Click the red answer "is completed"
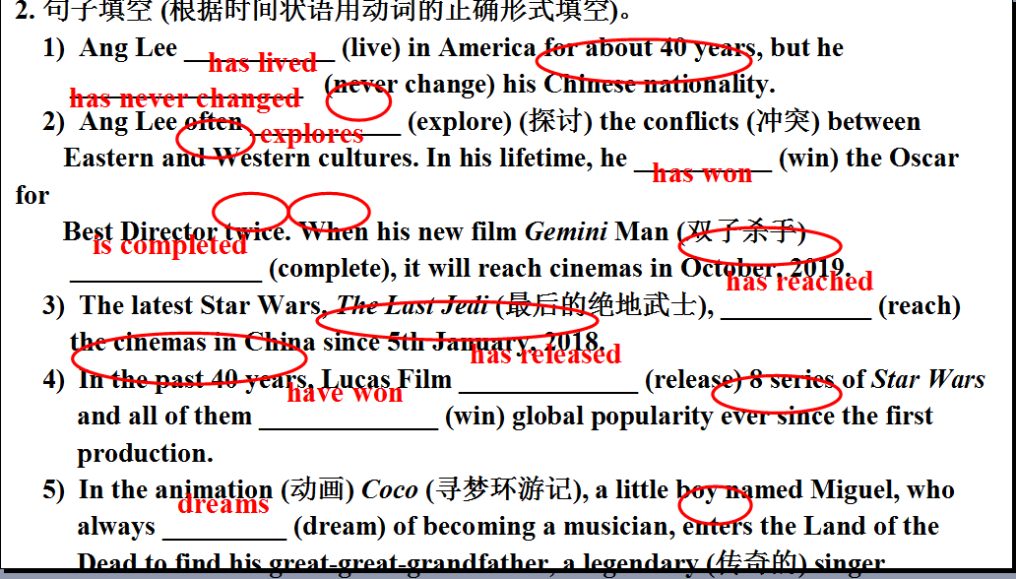This screenshot has width=1016, height=579. [x=169, y=246]
